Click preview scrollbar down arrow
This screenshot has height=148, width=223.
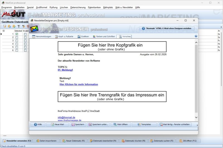(x=196, y=117)
